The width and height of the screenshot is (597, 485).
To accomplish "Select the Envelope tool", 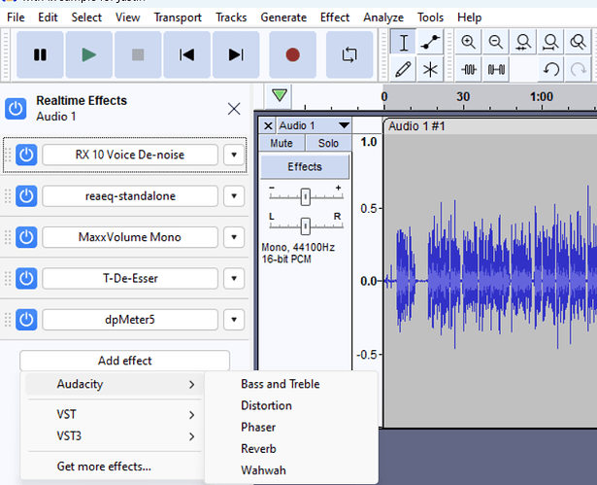I will coord(429,42).
